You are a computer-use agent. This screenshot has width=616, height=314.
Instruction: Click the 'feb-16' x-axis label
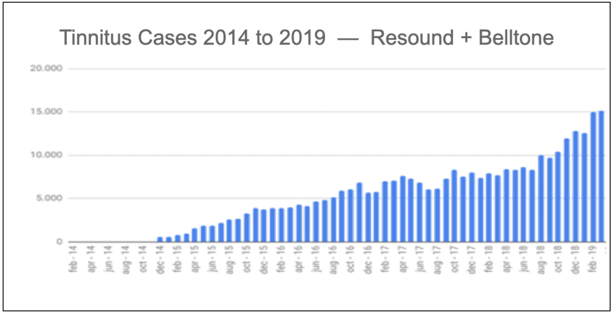point(282,259)
